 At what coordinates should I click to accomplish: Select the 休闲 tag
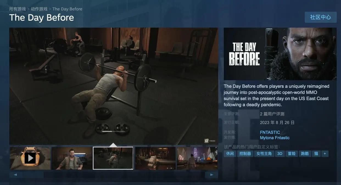[x=230, y=154]
